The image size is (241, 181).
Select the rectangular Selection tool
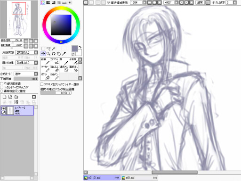click(43, 49)
